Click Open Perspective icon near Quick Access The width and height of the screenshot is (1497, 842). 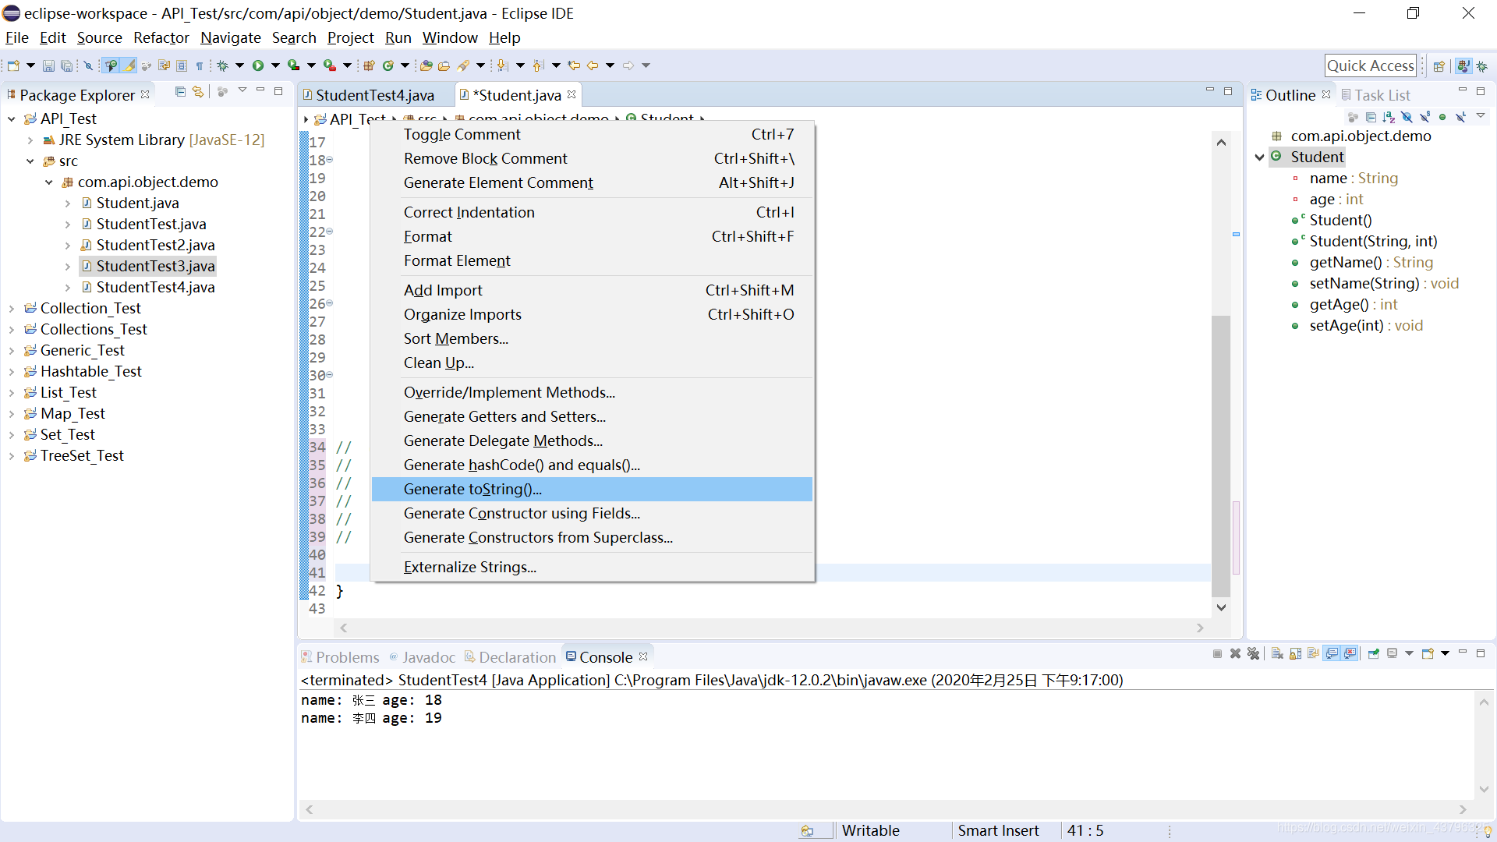point(1439,66)
